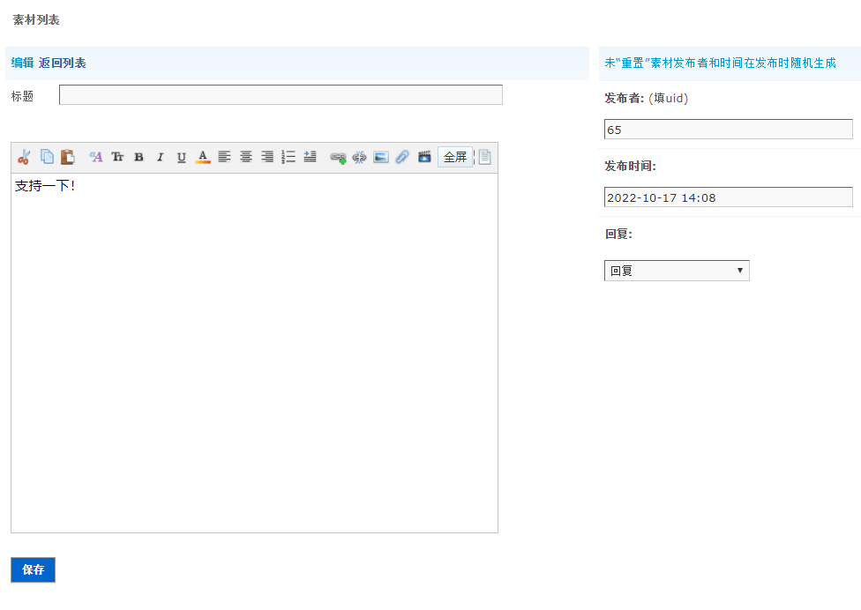Viewport: 861px width, 610px height.
Task: Click the 返回列表 link
Action: 63,63
